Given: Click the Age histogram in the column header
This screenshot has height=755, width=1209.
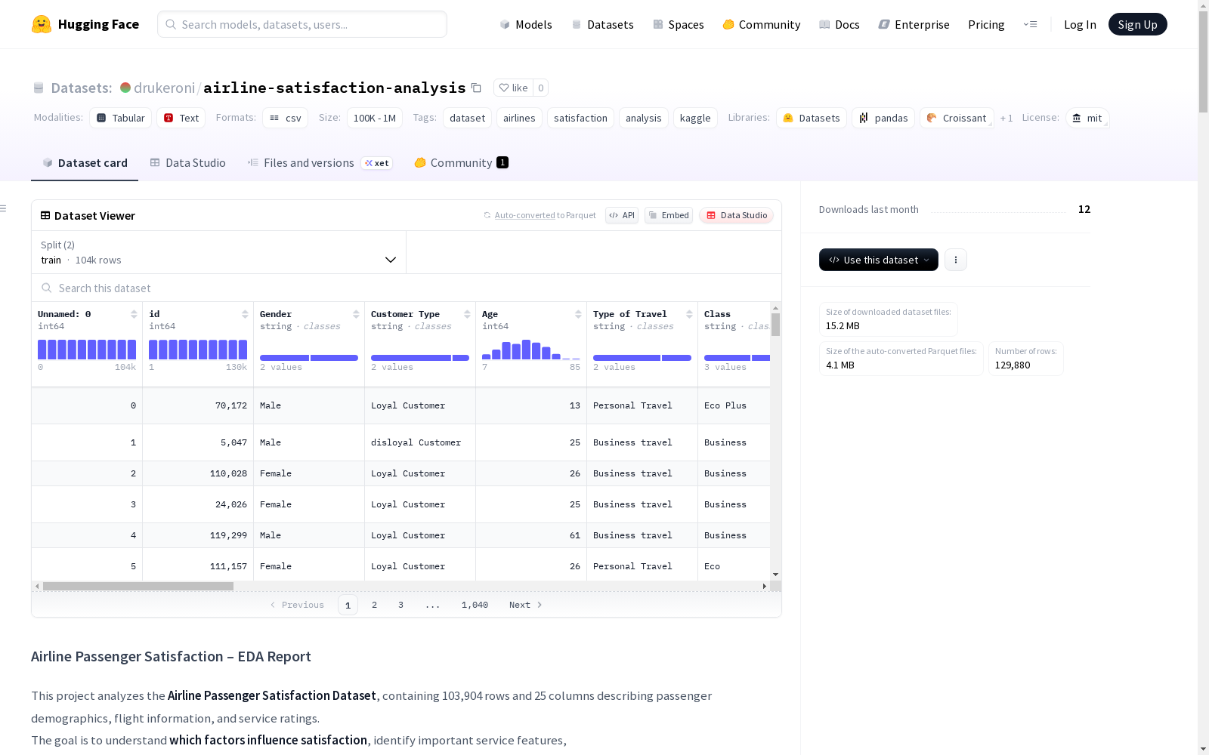Looking at the screenshot, I should [x=531, y=349].
